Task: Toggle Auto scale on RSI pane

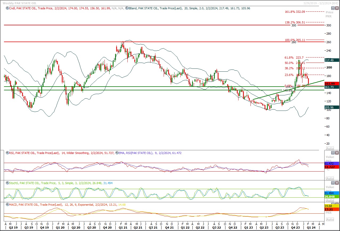Action: (x=330, y=178)
